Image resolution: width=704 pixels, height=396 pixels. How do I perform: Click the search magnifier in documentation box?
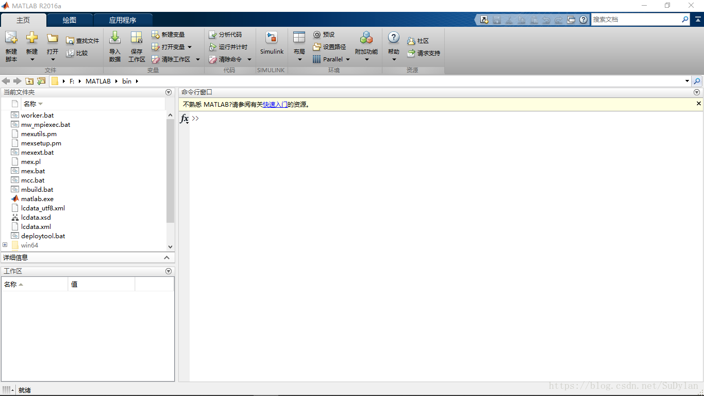click(x=685, y=19)
